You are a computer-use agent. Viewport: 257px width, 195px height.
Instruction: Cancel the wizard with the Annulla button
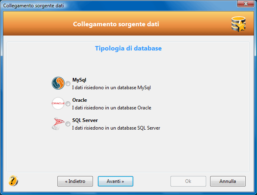(x=228, y=181)
